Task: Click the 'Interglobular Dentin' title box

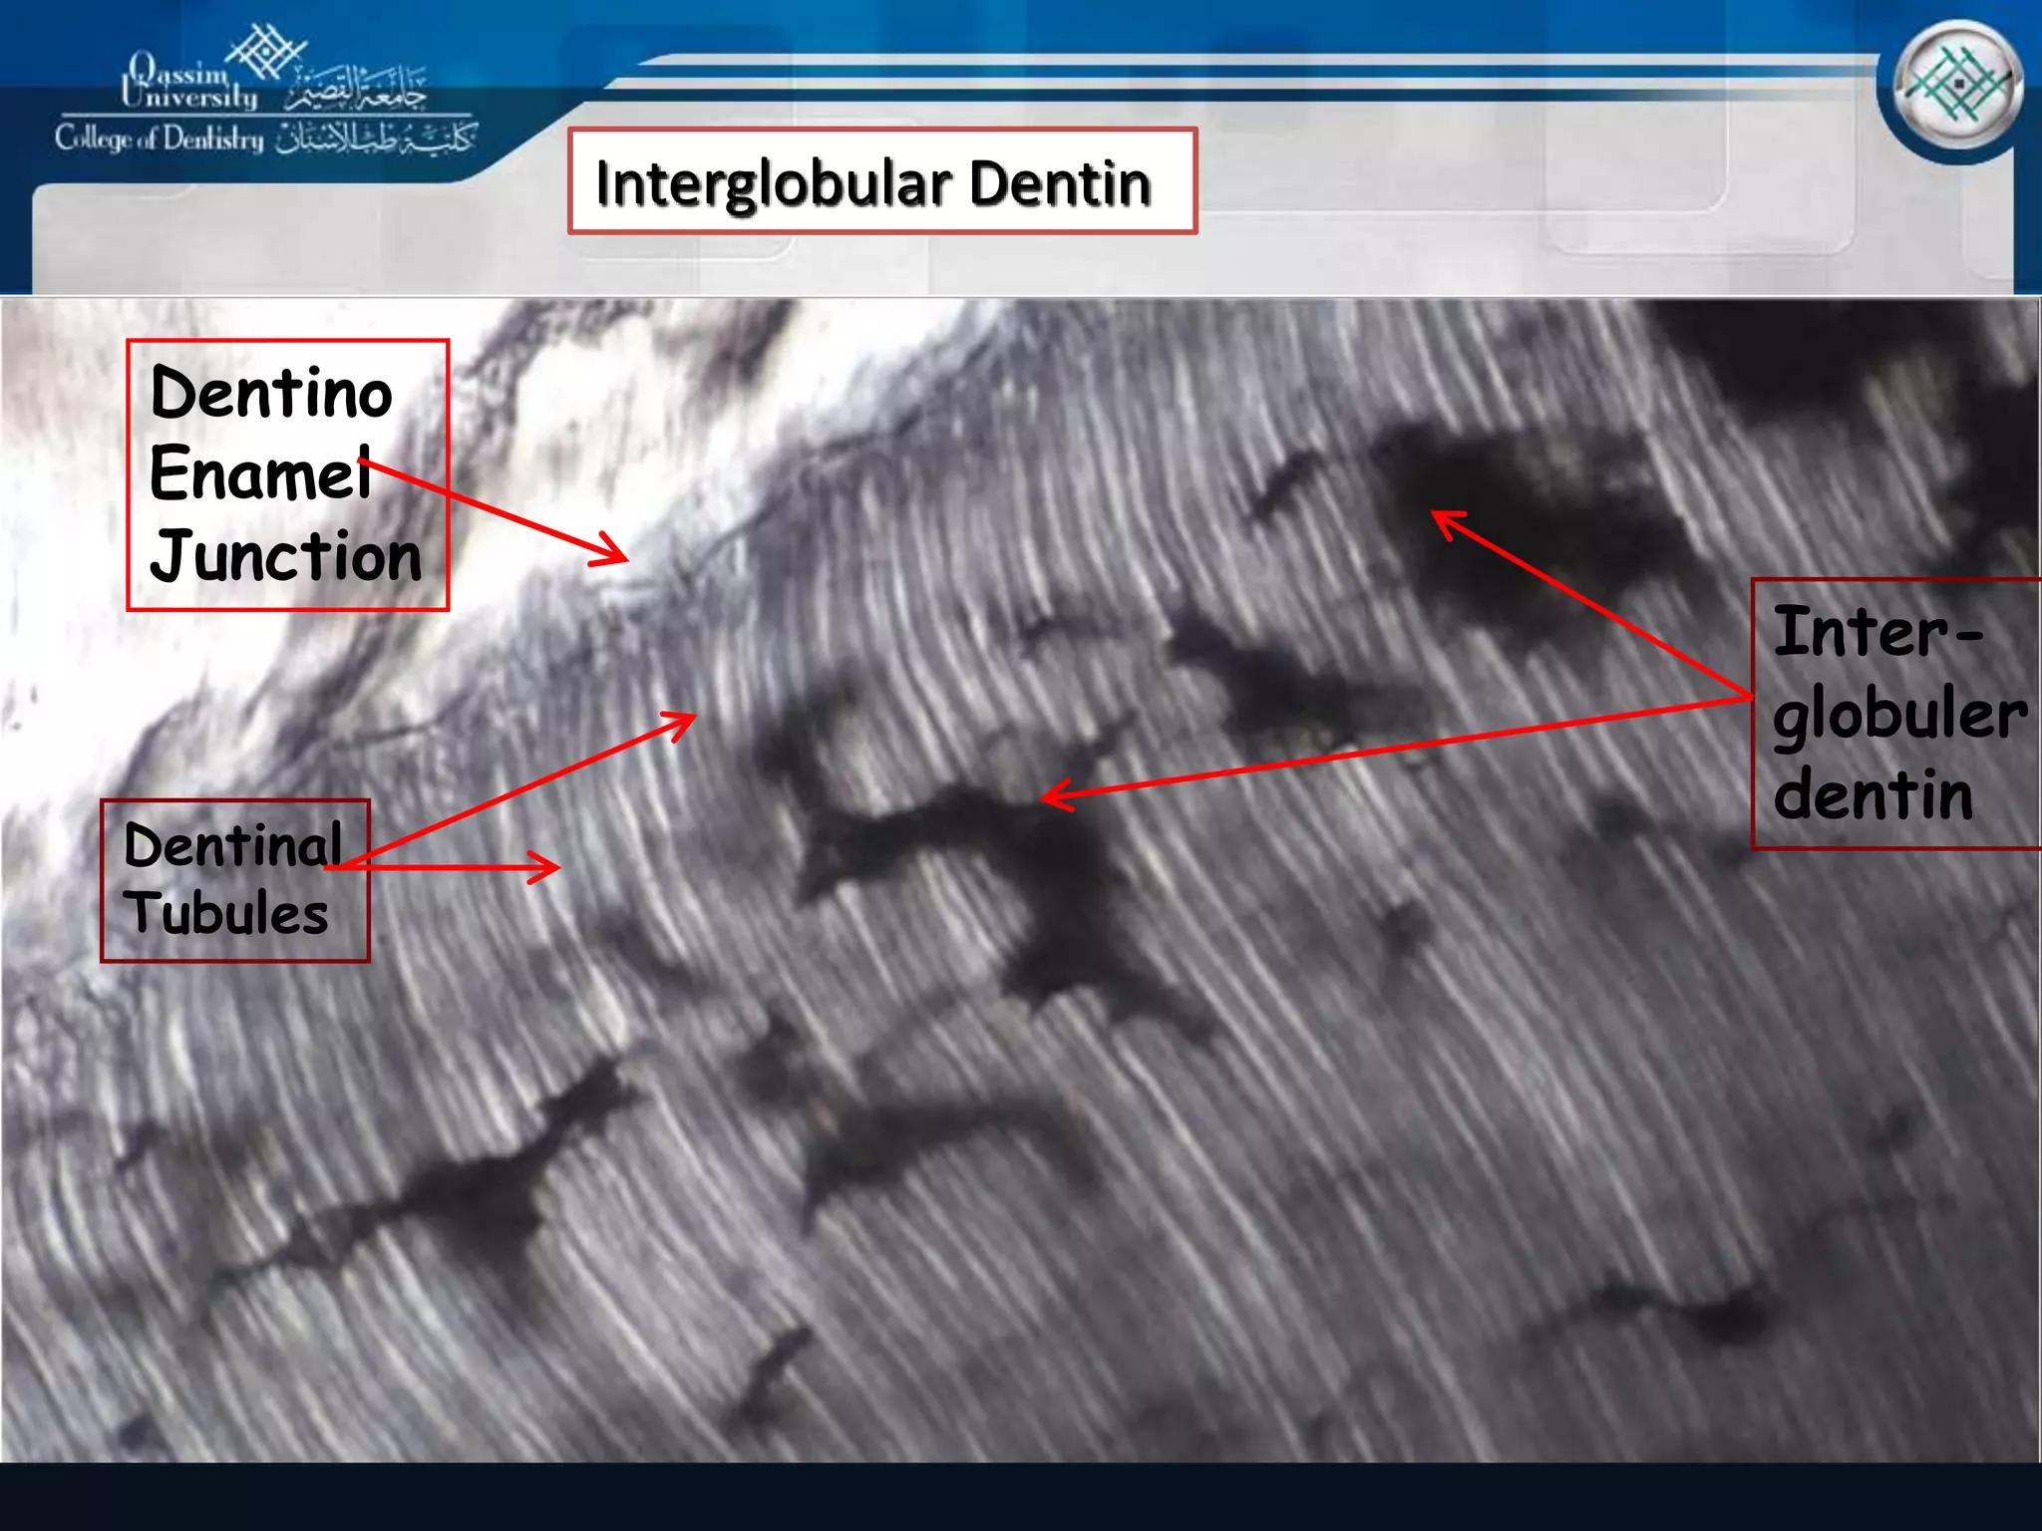Action: pyautogui.click(x=882, y=181)
